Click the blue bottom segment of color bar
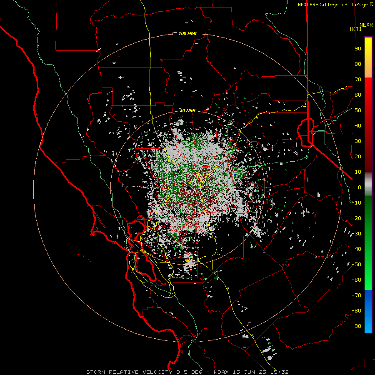 pos(368,311)
